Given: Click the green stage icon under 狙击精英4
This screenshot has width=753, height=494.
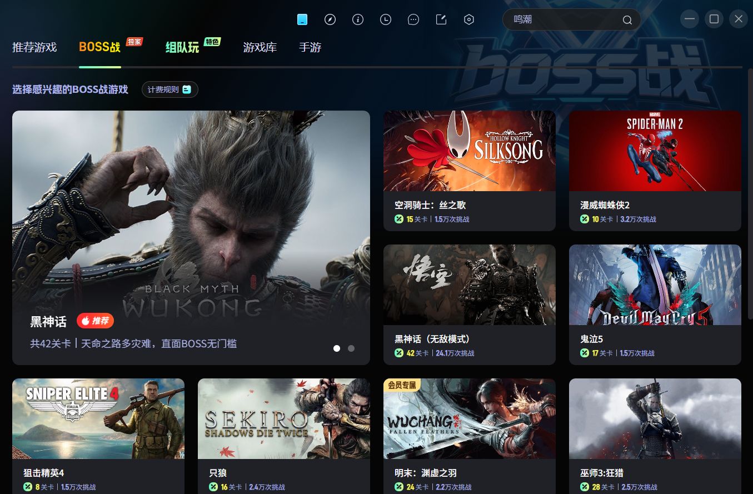Looking at the screenshot, I should tap(28, 487).
